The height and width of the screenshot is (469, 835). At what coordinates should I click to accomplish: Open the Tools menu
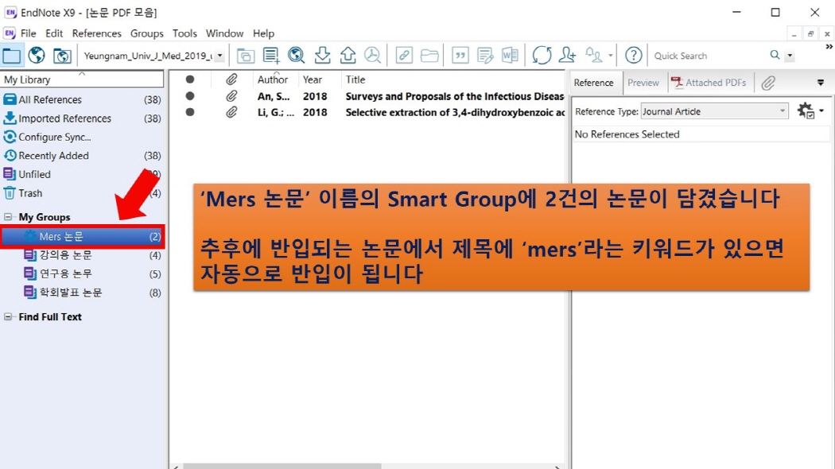point(184,33)
